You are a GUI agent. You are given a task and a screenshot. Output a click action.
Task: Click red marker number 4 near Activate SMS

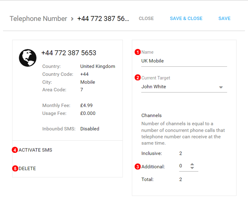[15, 150]
